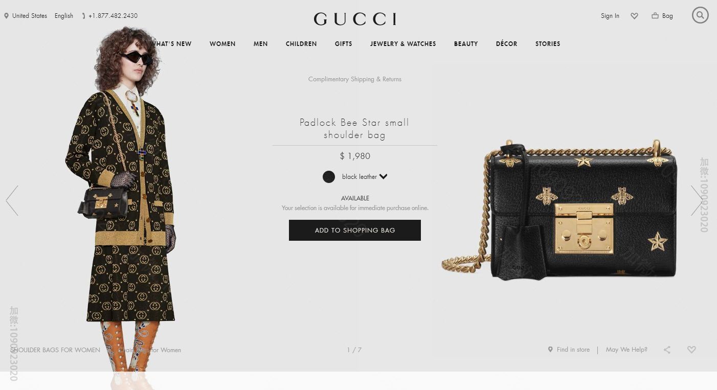Open the Women menu
The image size is (717, 390).
222,44
